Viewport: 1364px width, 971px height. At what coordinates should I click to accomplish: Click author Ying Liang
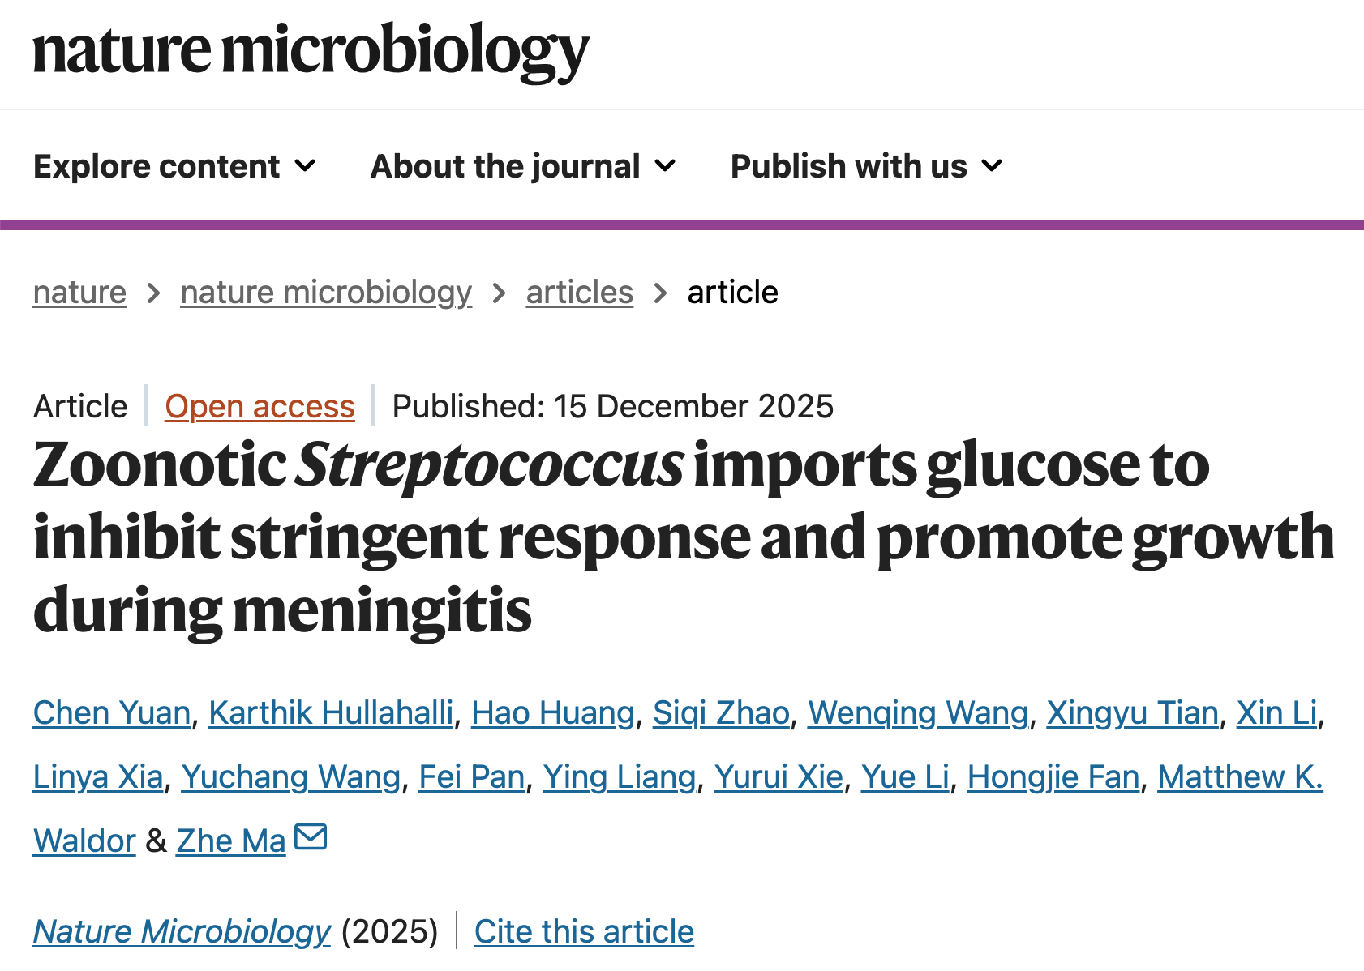(x=620, y=777)
